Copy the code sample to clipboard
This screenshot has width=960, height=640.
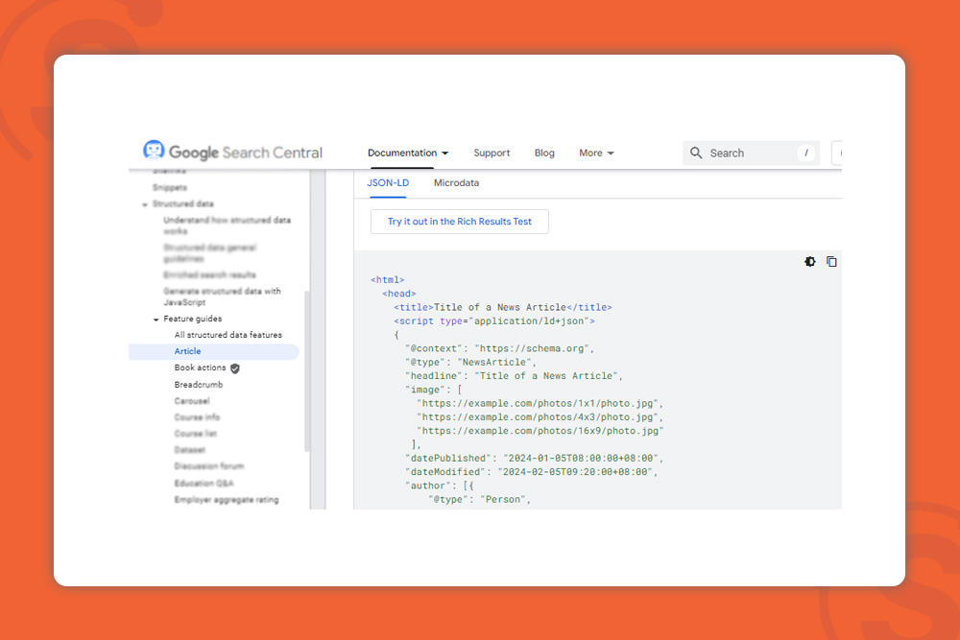(831, 262)
